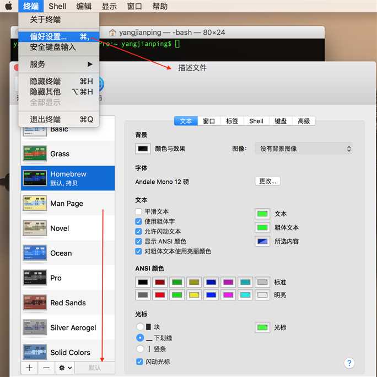Choose the Silver Aerogel profile
Screen dimensions: 377x377
[68, 327]
